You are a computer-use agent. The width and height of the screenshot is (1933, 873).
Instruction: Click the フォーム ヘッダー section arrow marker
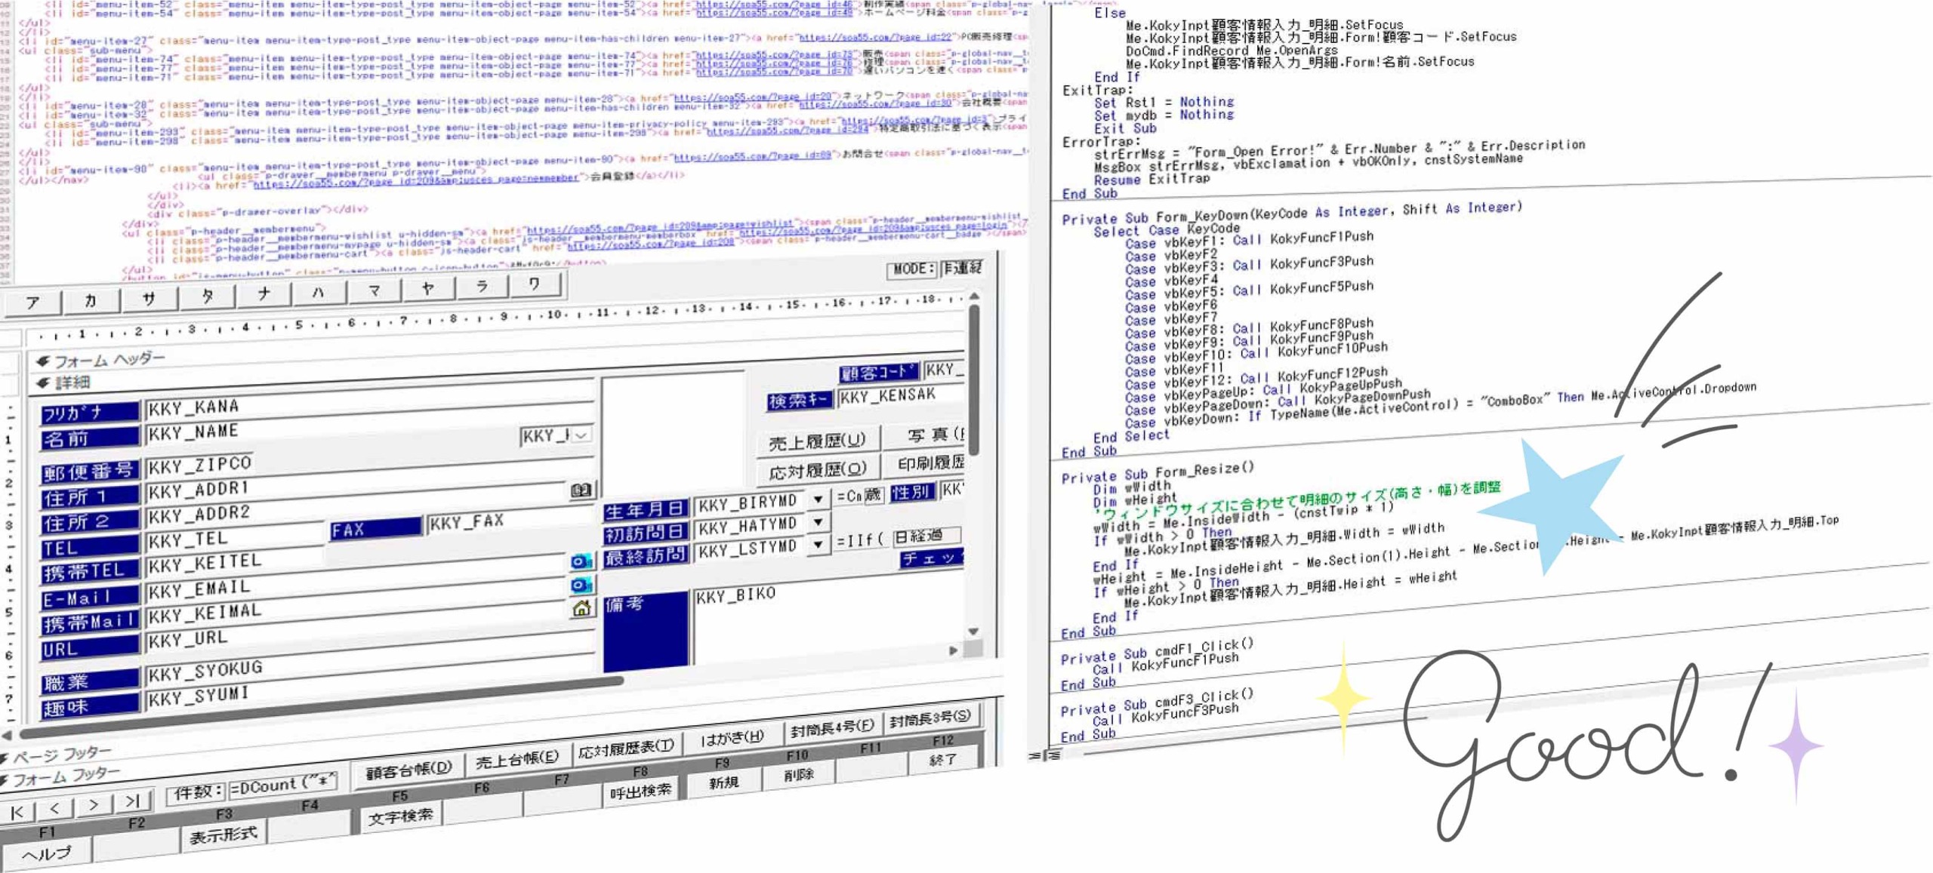[43, 362]
